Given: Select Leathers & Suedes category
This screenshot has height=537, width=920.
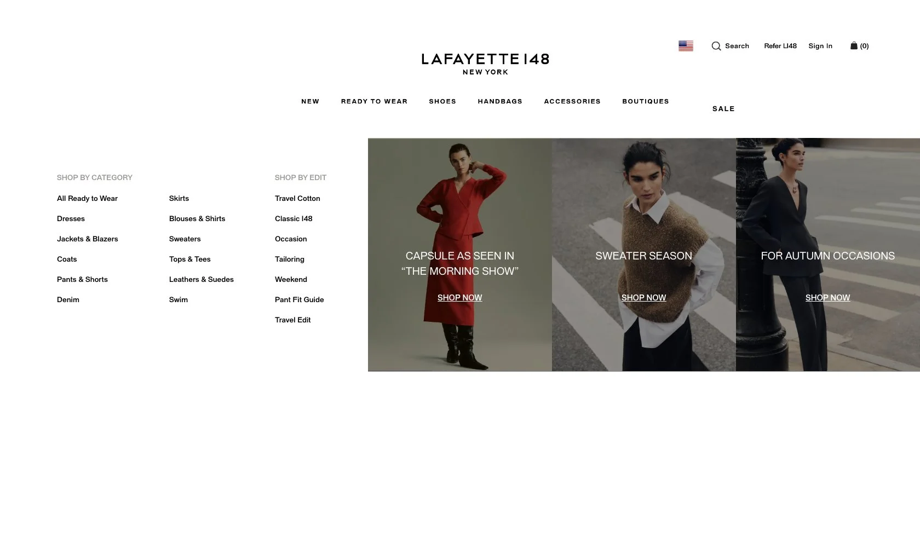Looking at the screenshot, I should point(202,279).
